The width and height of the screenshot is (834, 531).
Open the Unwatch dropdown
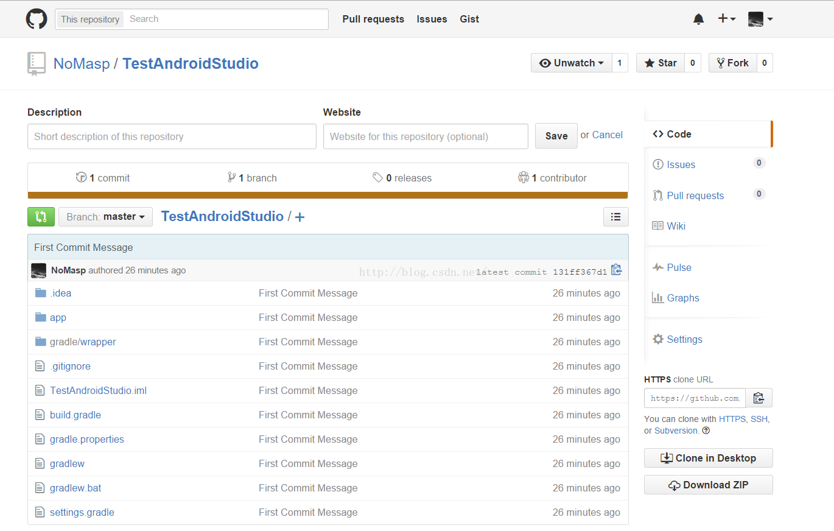(x=571, y=63)
